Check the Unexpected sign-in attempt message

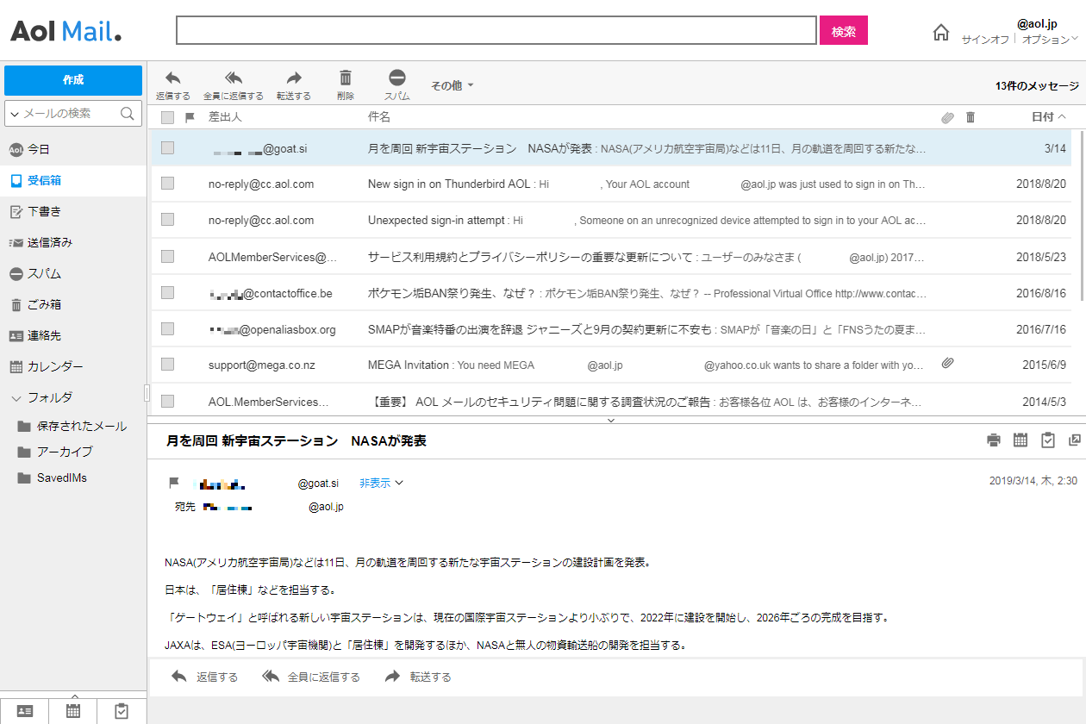coord(167,220)
